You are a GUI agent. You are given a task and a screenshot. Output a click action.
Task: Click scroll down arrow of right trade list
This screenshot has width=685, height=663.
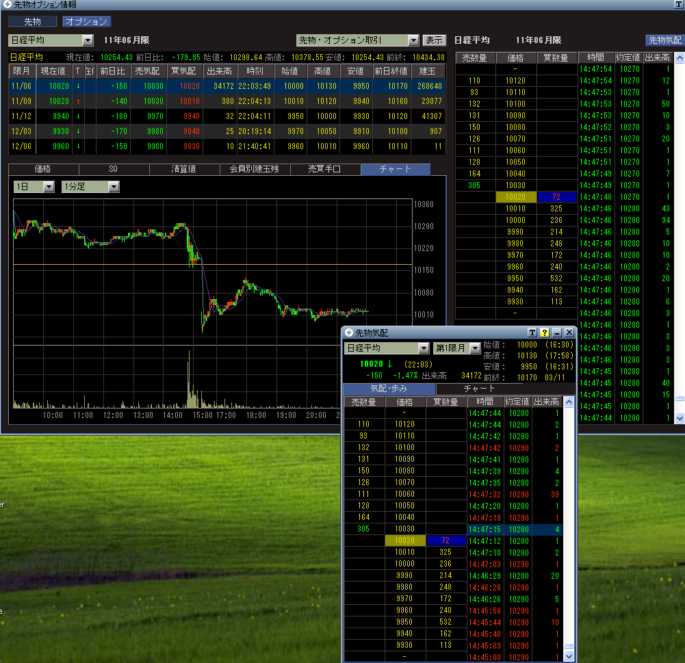click(x=679, y=417)
